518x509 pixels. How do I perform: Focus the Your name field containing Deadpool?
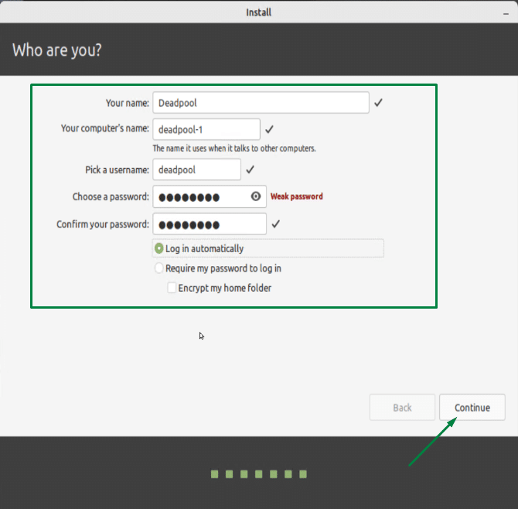[x=261, y=102]
